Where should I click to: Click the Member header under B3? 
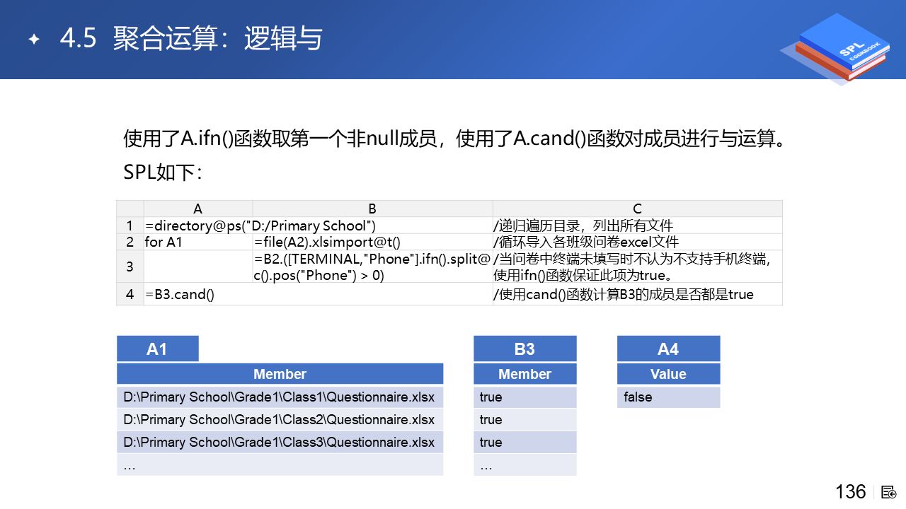(x=525, y=374)
